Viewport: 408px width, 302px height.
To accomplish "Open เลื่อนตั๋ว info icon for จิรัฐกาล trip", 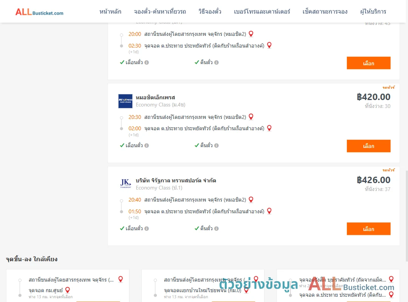I will coord(147,228).
